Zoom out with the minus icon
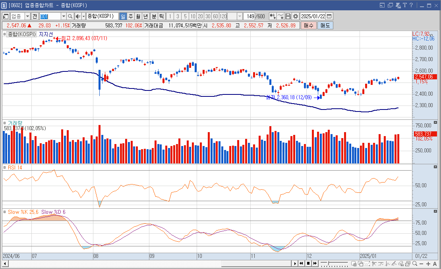 (x=421, y=264)
